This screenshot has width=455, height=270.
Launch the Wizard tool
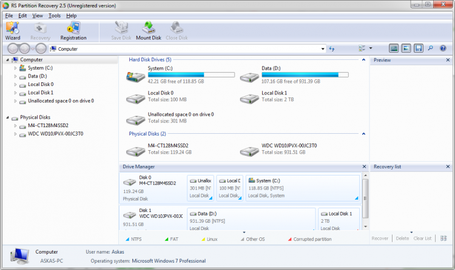(x=13, y=31)
